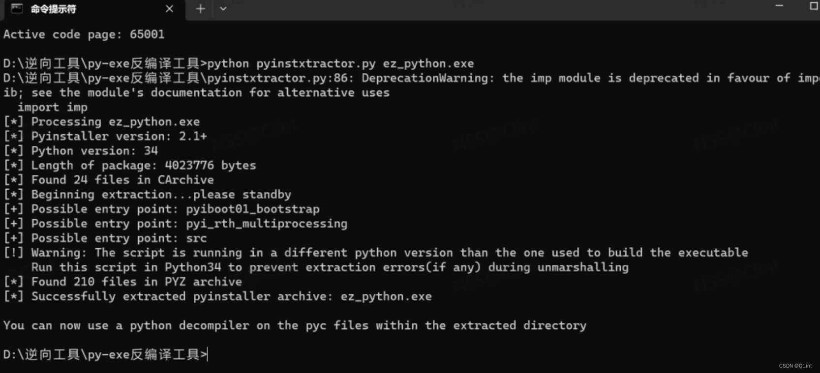
Task: Click the 'Possible entry point: src' line
Action: 105,238
